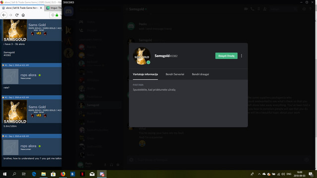Switch to Discord on taskbar
Viewport: 317px width, 178px height.
point(102,174)
